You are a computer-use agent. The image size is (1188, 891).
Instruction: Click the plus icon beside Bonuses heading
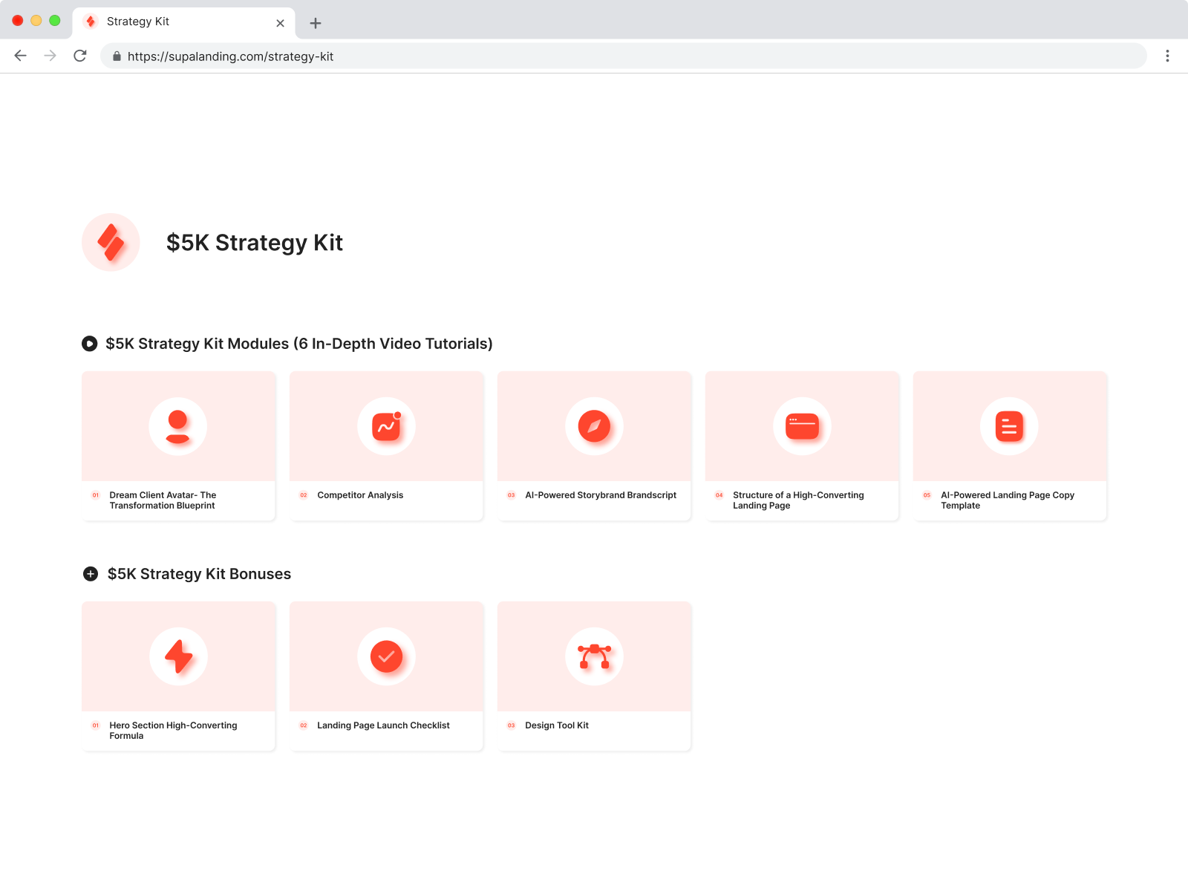91,574
